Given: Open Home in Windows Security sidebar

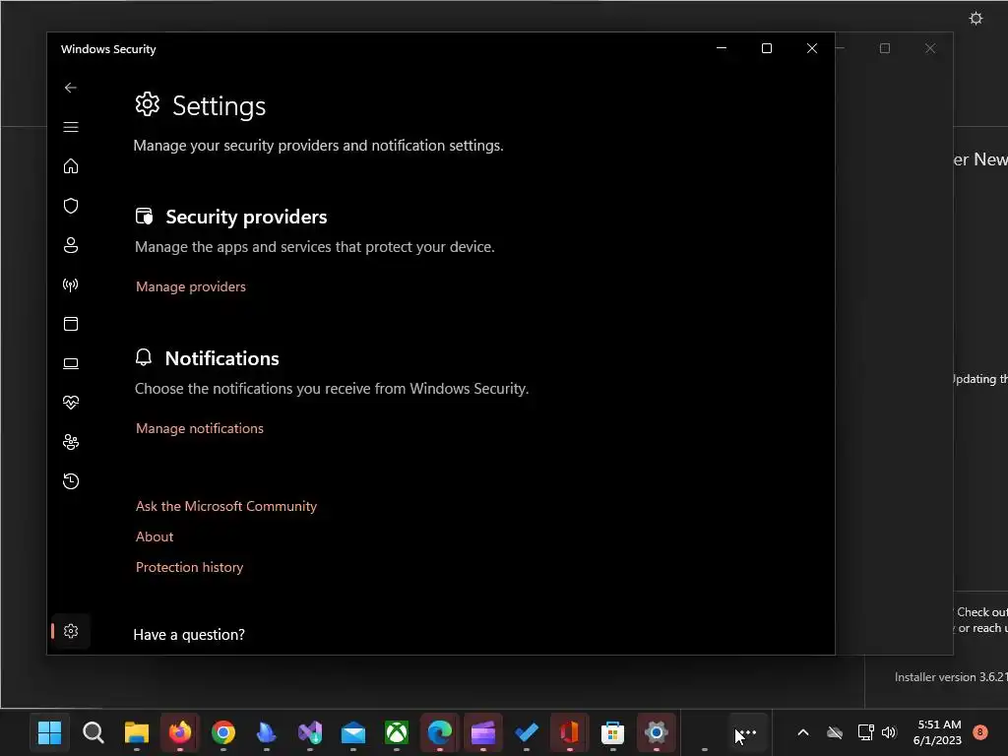Looking at the screenshot, I should coord(71,166).
